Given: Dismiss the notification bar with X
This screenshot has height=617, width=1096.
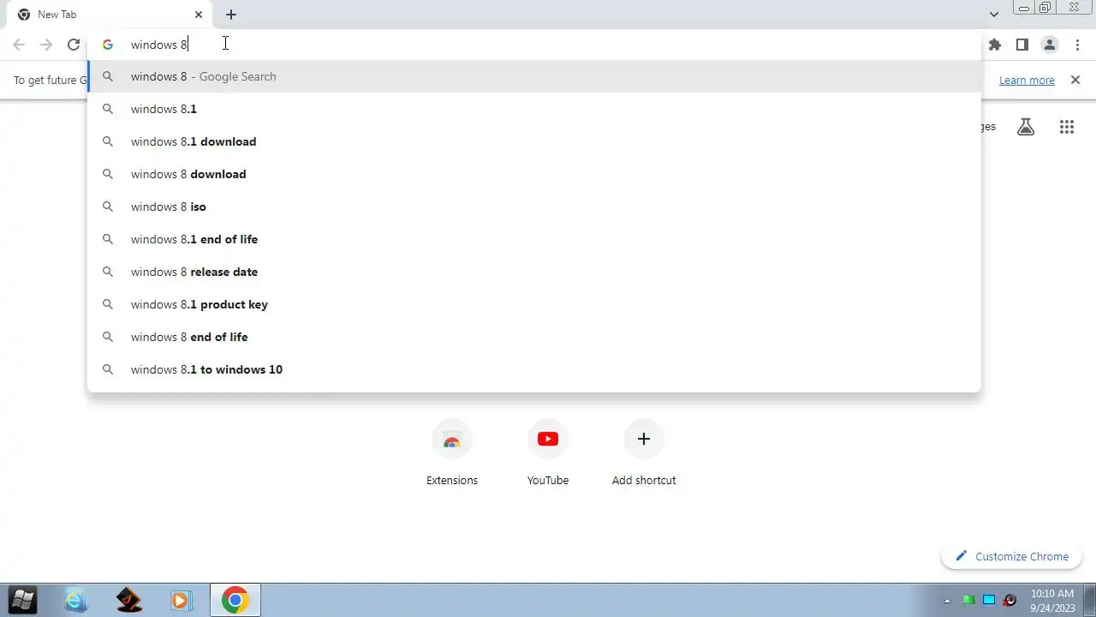Looking at the screenshot, I should (1075, 80).
